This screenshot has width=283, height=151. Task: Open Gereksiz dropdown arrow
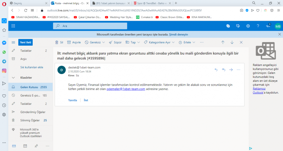point(104,42)
